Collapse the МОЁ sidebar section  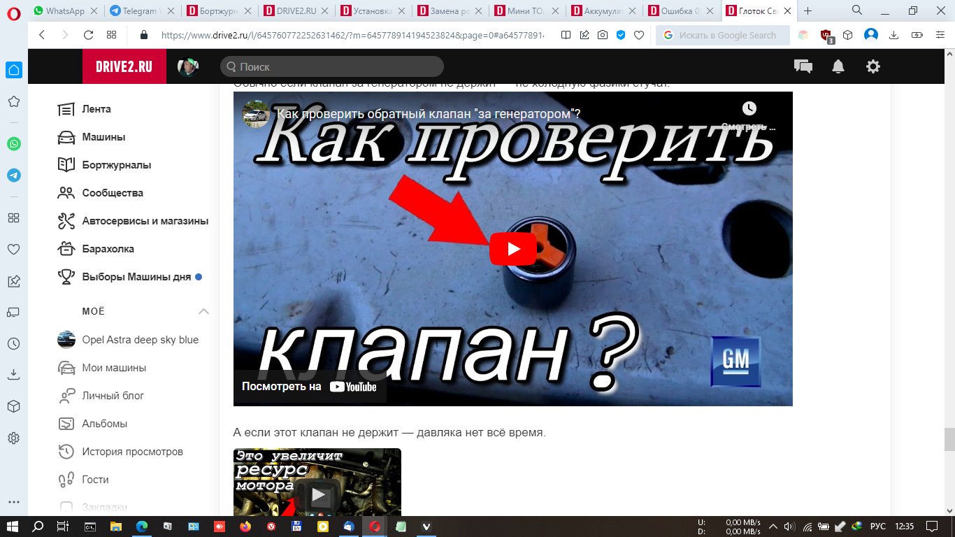(203, 311)
